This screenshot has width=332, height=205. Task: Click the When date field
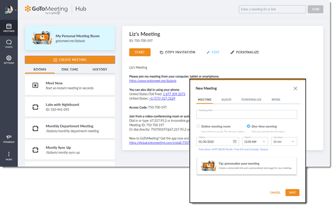(217, 141)
